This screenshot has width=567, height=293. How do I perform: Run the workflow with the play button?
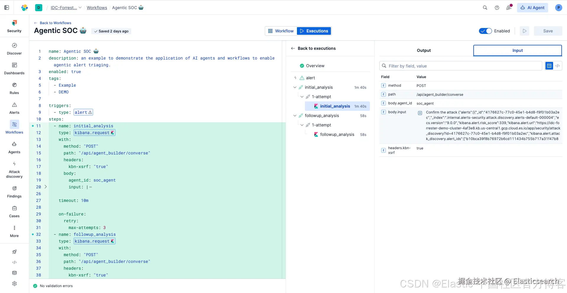click(x=524, y=31)
